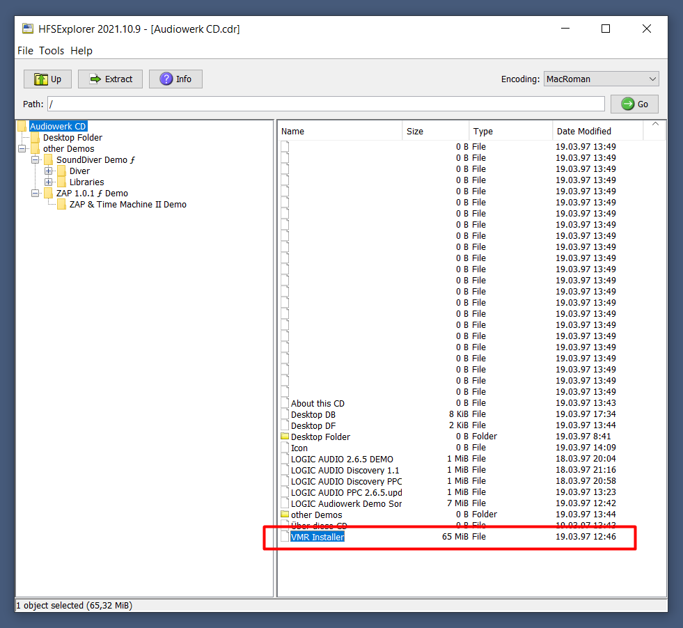Open the Tools menu
Image resolution: width=683 pixels, height=628 pixels.
pyautogui.click(x=52, y=51)
